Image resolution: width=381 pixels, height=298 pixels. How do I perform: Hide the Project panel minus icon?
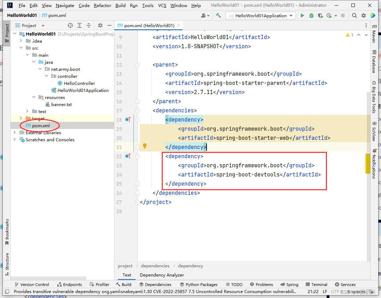pyautogui.click(x=109, y=25)
